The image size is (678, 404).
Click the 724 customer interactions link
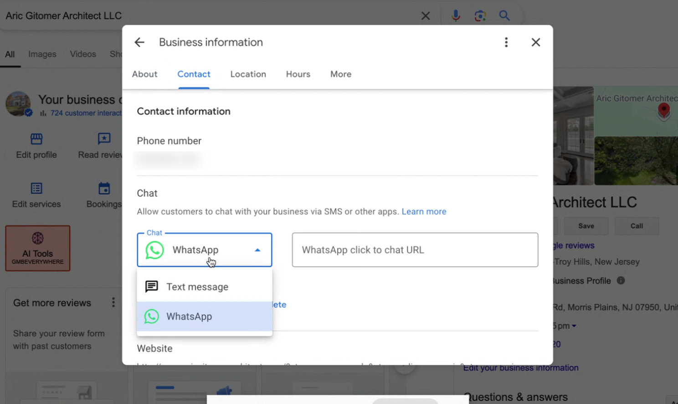point(86,113)
